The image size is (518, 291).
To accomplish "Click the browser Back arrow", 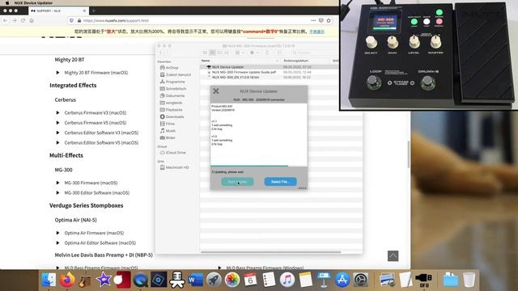I will (x=6, y=20).
